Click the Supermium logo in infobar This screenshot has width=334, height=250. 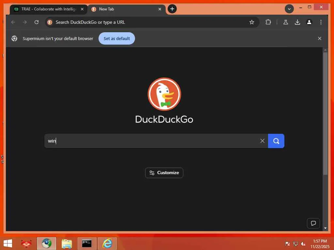coord(14,38)
